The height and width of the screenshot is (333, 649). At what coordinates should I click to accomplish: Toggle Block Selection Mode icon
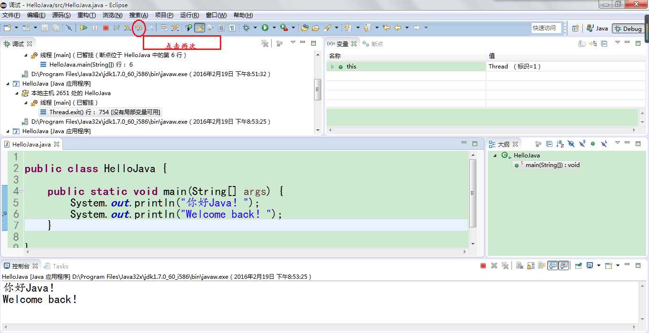221,28
